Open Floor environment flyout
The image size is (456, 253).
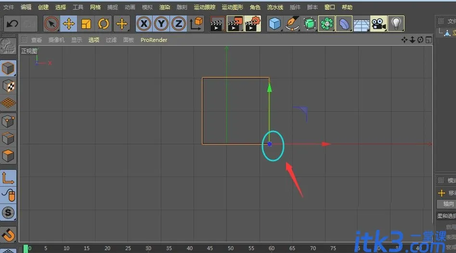pos(362,24)
